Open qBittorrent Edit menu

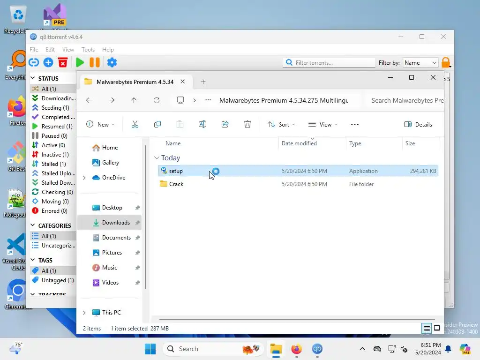[x=50, y=50]
